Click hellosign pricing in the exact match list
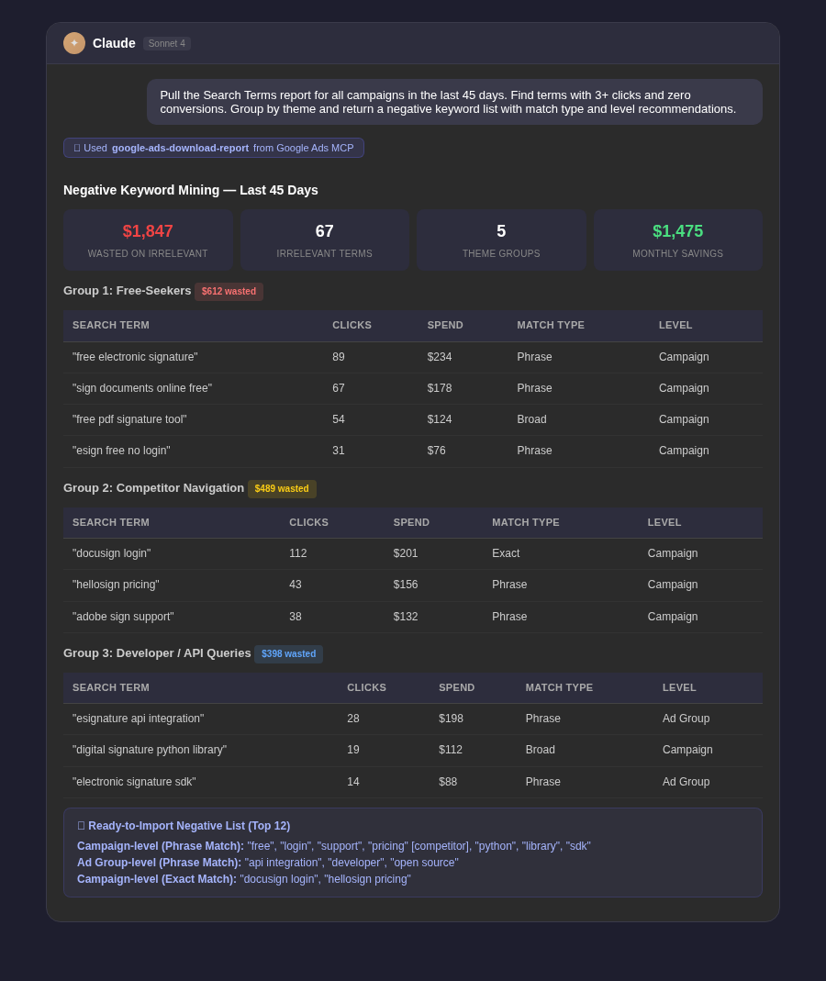 [367, 879]
